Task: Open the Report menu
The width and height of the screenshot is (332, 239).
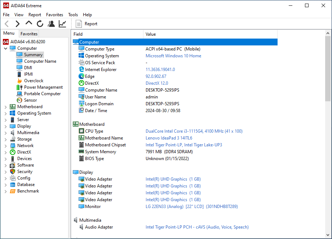Action: point(35,15)
